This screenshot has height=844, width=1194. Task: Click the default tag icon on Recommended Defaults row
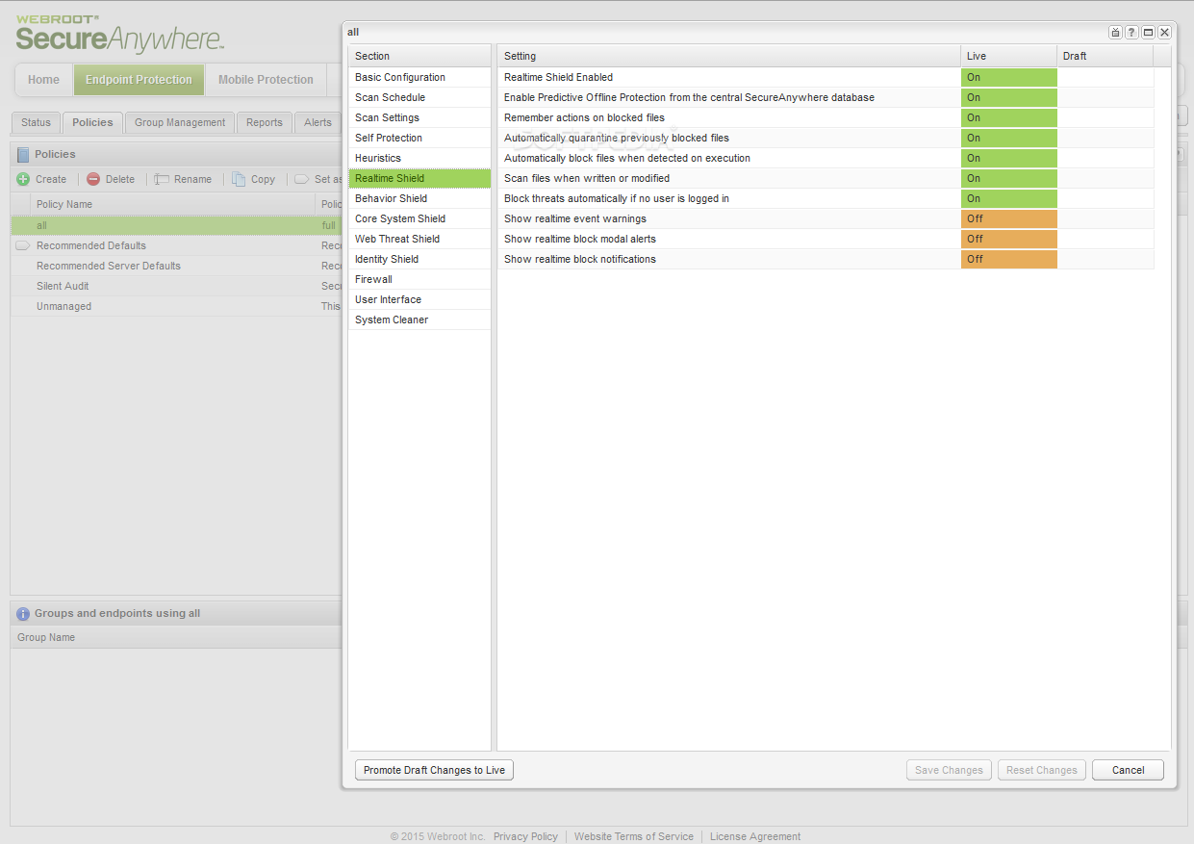point(23,245)
